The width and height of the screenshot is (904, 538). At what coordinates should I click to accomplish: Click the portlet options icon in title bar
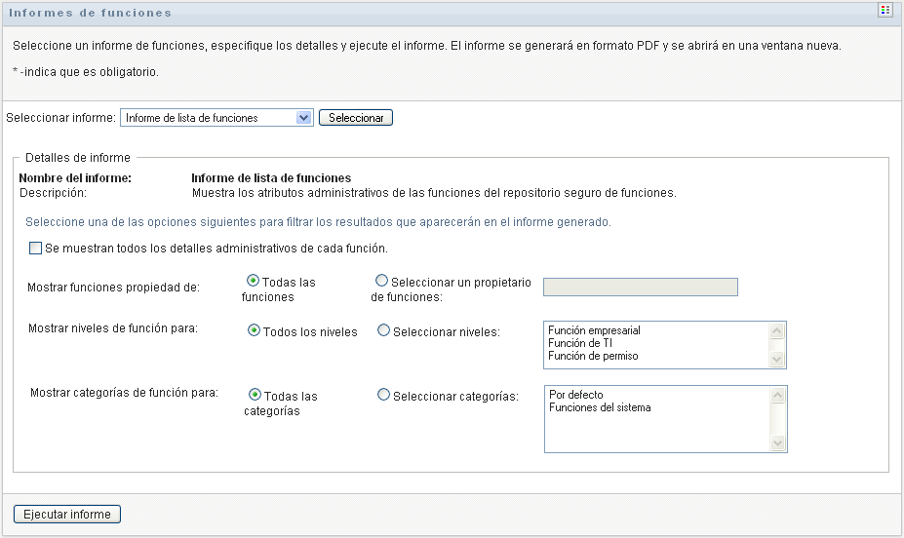coord(885,11)
